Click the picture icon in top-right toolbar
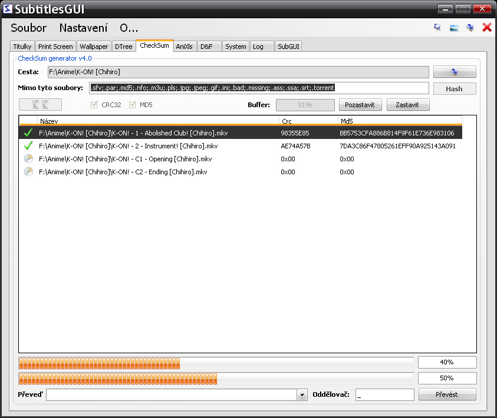This screenshot has height=418, width=497. [454, 28]
